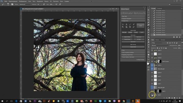Viewport: 183px width, 103px height.
Task: Swap foreground and background colors
Action: click(x=149, y=62)
